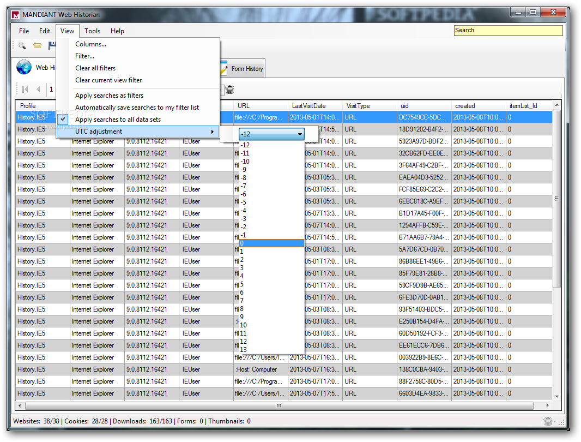
Task: Click the MANDIANT logo in title bar
Action: point(15,15)
